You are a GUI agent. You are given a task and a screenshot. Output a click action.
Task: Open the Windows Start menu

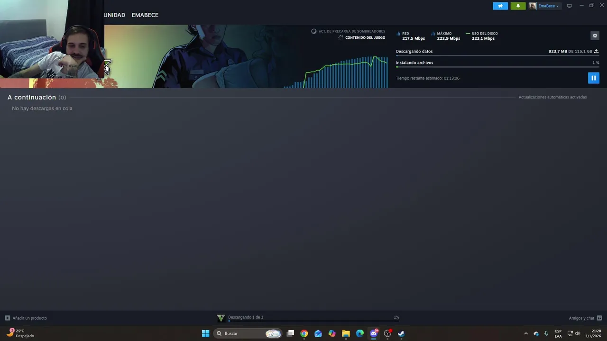coord(205,333)
